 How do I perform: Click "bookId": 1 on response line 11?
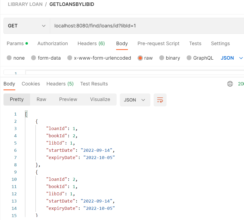pyautogui.click(x=62, y=187)
